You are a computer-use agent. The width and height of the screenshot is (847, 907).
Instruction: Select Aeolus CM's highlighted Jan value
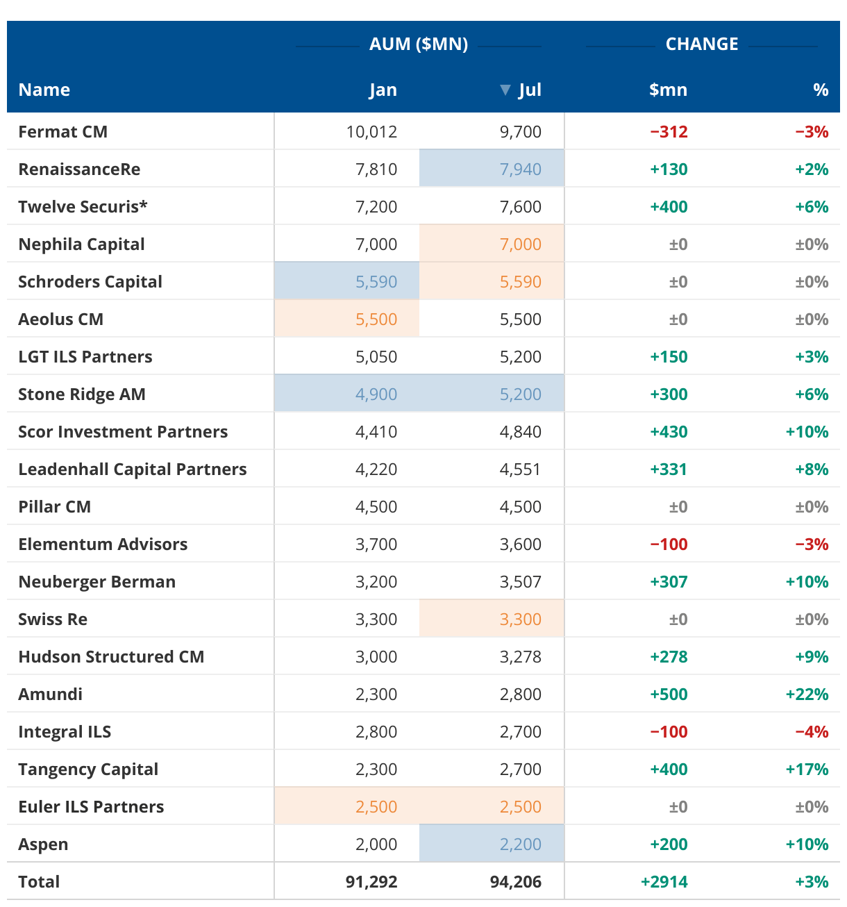[376, 319]
